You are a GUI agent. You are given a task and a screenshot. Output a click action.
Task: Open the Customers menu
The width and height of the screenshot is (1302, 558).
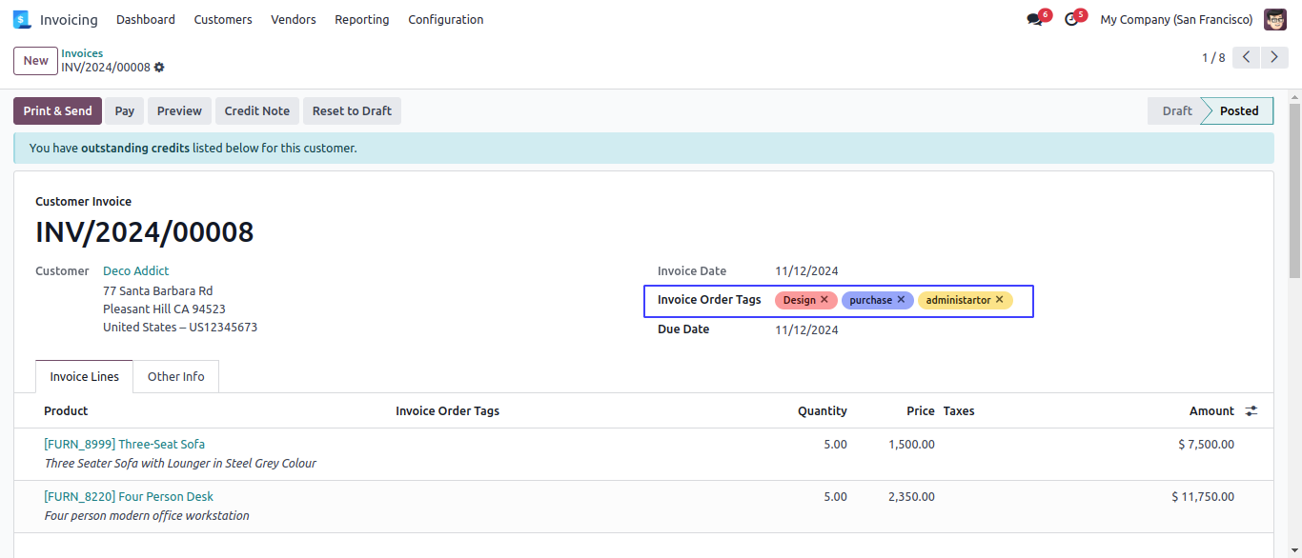(223, 19)
